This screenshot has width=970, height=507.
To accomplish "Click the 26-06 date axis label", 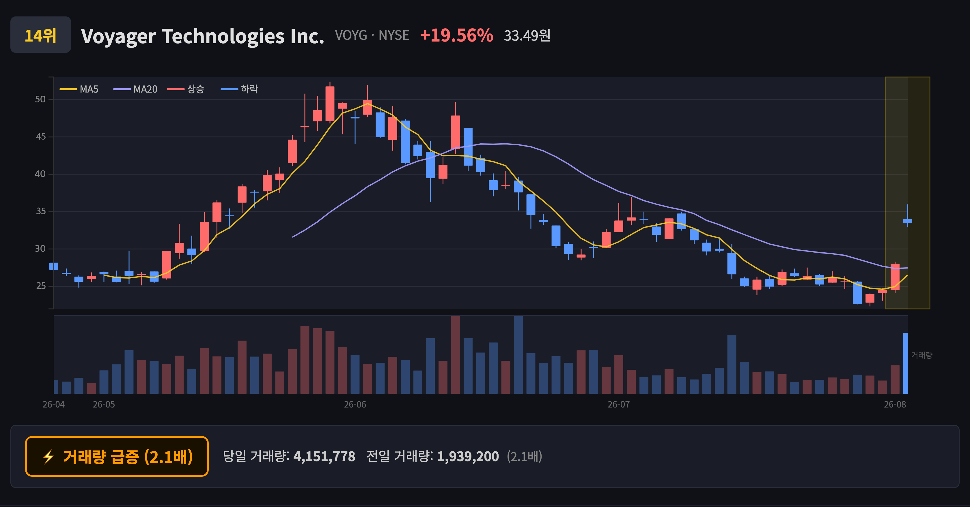I will [x=355, y=404].
